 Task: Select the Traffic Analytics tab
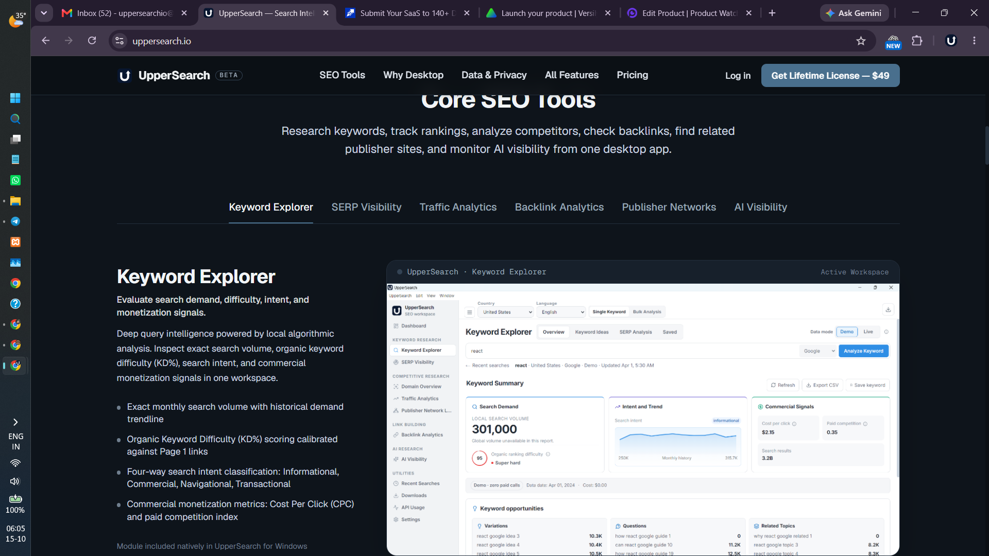(458, 207)
